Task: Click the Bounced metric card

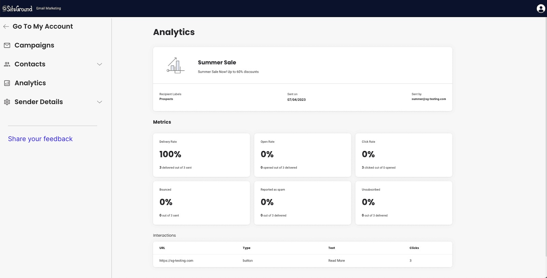Action: 201,203
